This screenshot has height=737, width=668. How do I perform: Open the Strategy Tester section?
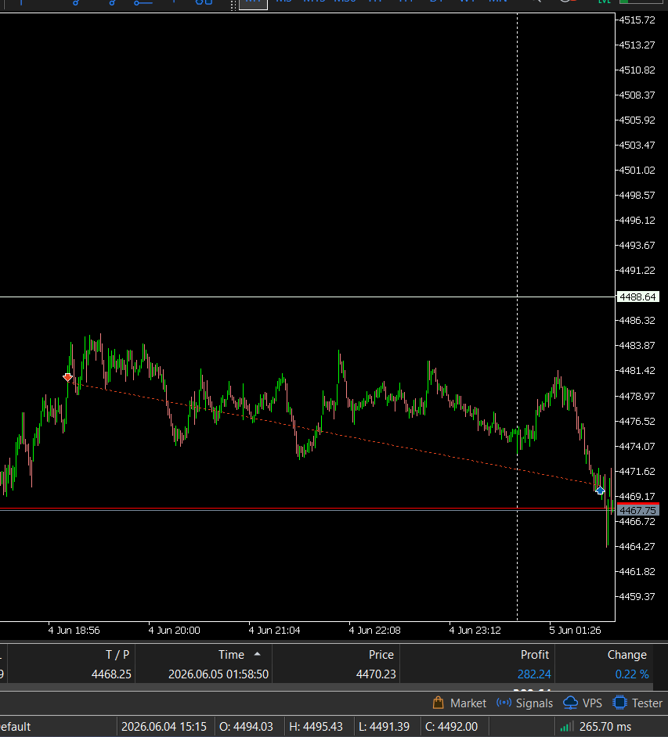[637, 703]
